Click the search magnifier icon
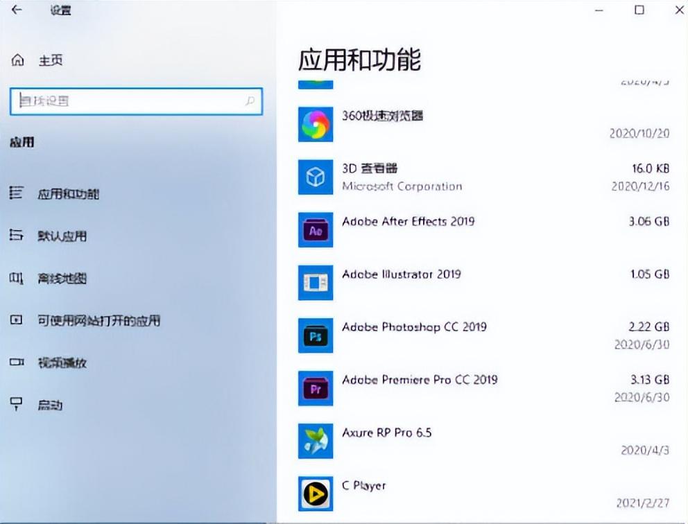Screen dimensions: 688x524 pyautogui.click(x=250, y=101)
